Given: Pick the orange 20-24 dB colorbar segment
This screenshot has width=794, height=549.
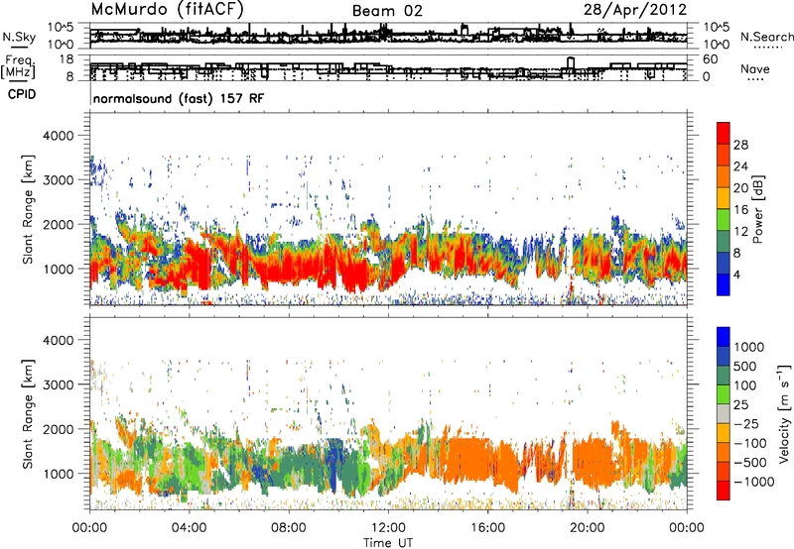Looking at the screenshot, I should [724, 176].
